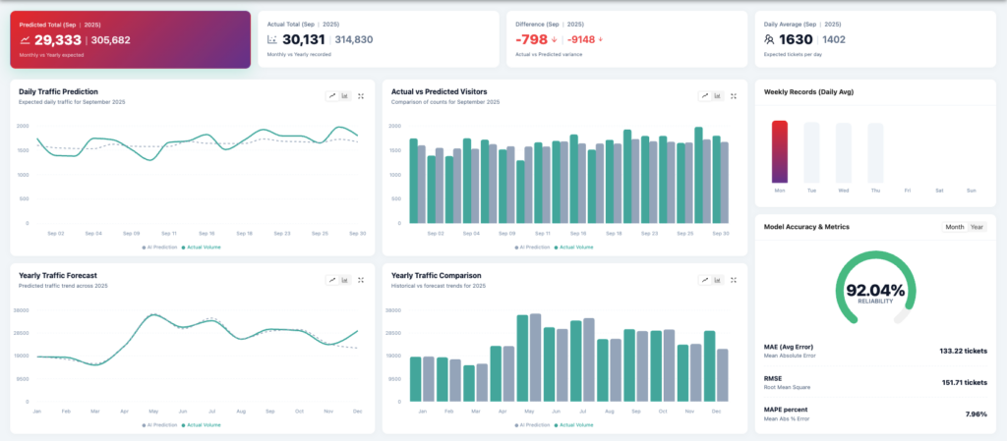The height and width of the screenshot is (441, 1007).
Task: Expand Yearly Traffic Comparison chart to fullscreen
Action: click(734, 280)
